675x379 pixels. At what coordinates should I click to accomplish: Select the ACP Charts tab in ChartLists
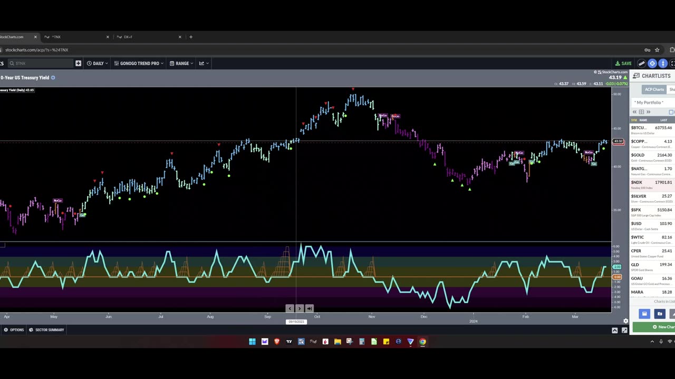[x=654, y=89]
